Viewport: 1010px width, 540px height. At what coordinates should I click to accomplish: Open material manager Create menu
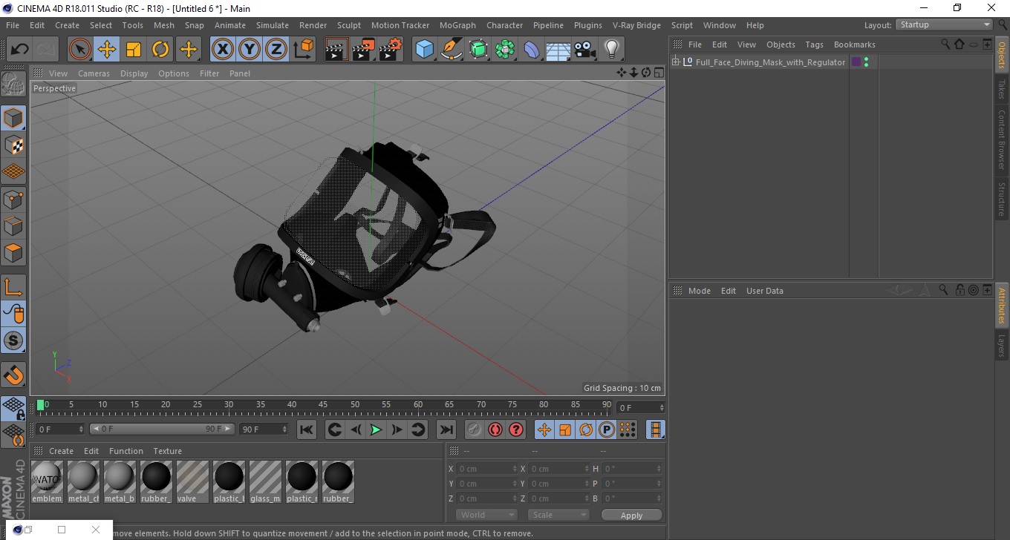pos(61,451)
